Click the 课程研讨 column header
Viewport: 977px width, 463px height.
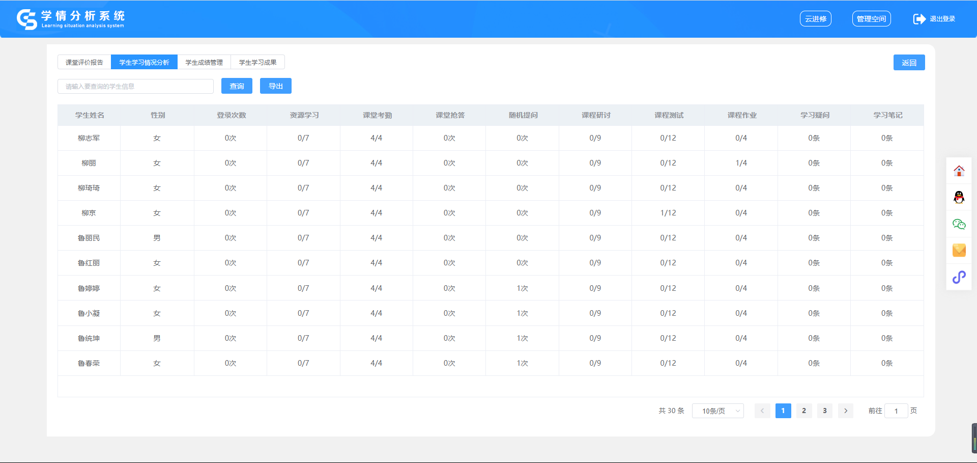[596, 115]
